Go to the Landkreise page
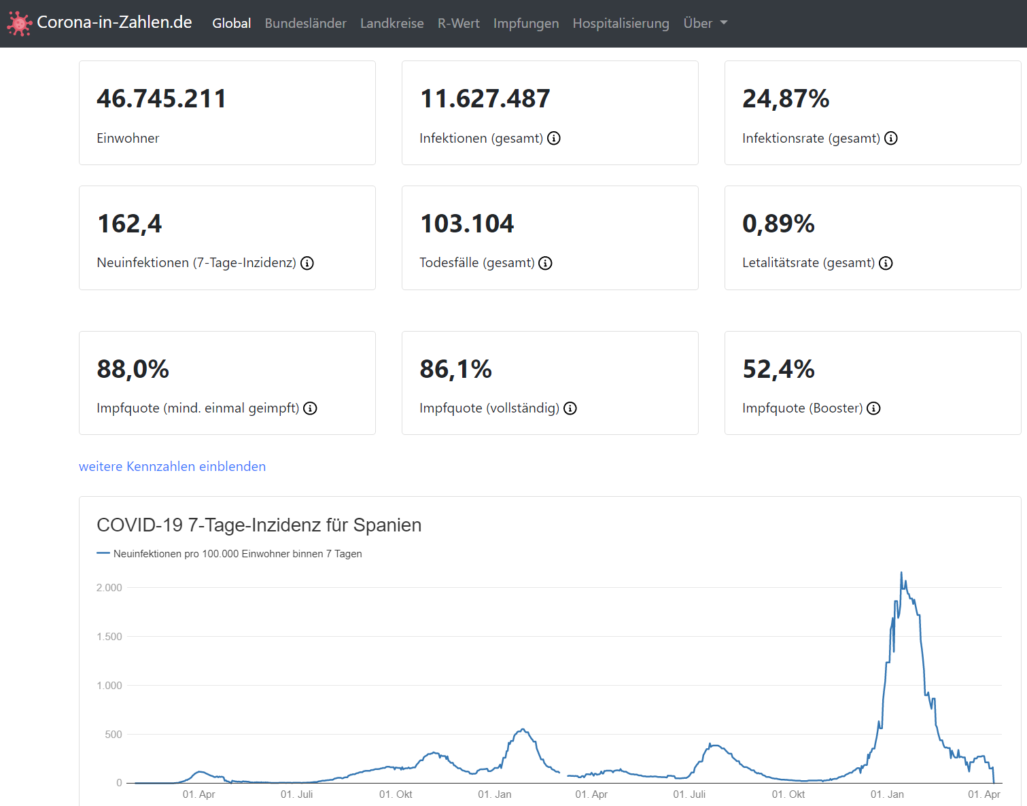Screen dimensions: 1027x806 click(391, 23)
